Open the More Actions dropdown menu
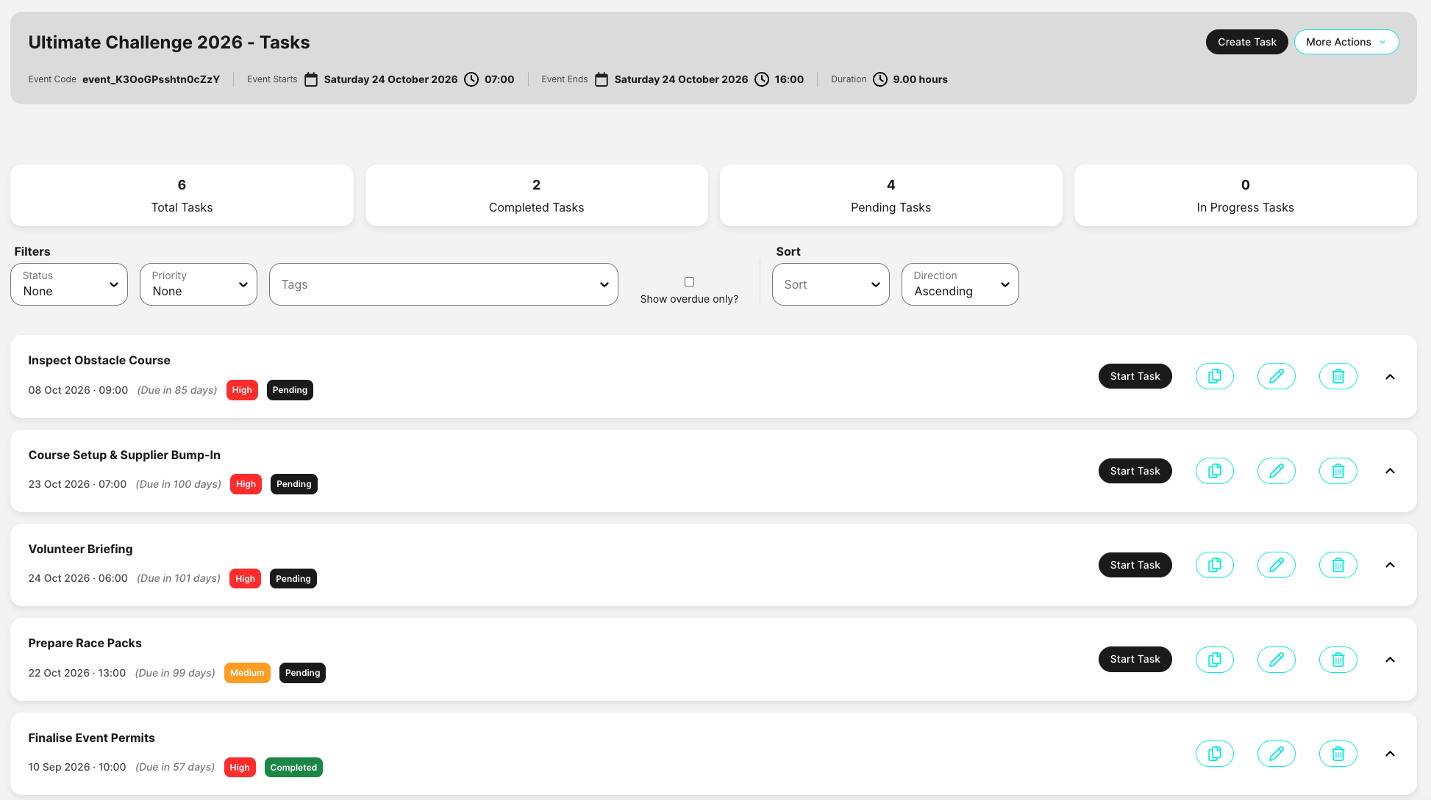The width and height of the screenshot is (1431, 800). pos(1346,42)
